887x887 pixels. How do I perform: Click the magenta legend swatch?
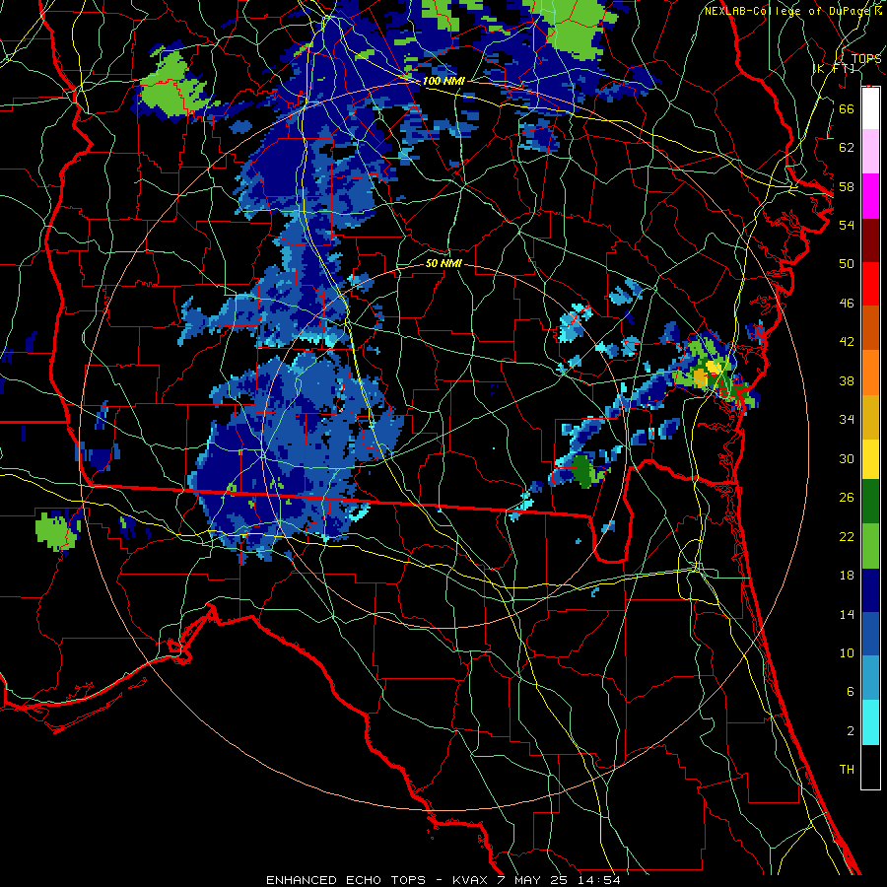coord(870,196)
